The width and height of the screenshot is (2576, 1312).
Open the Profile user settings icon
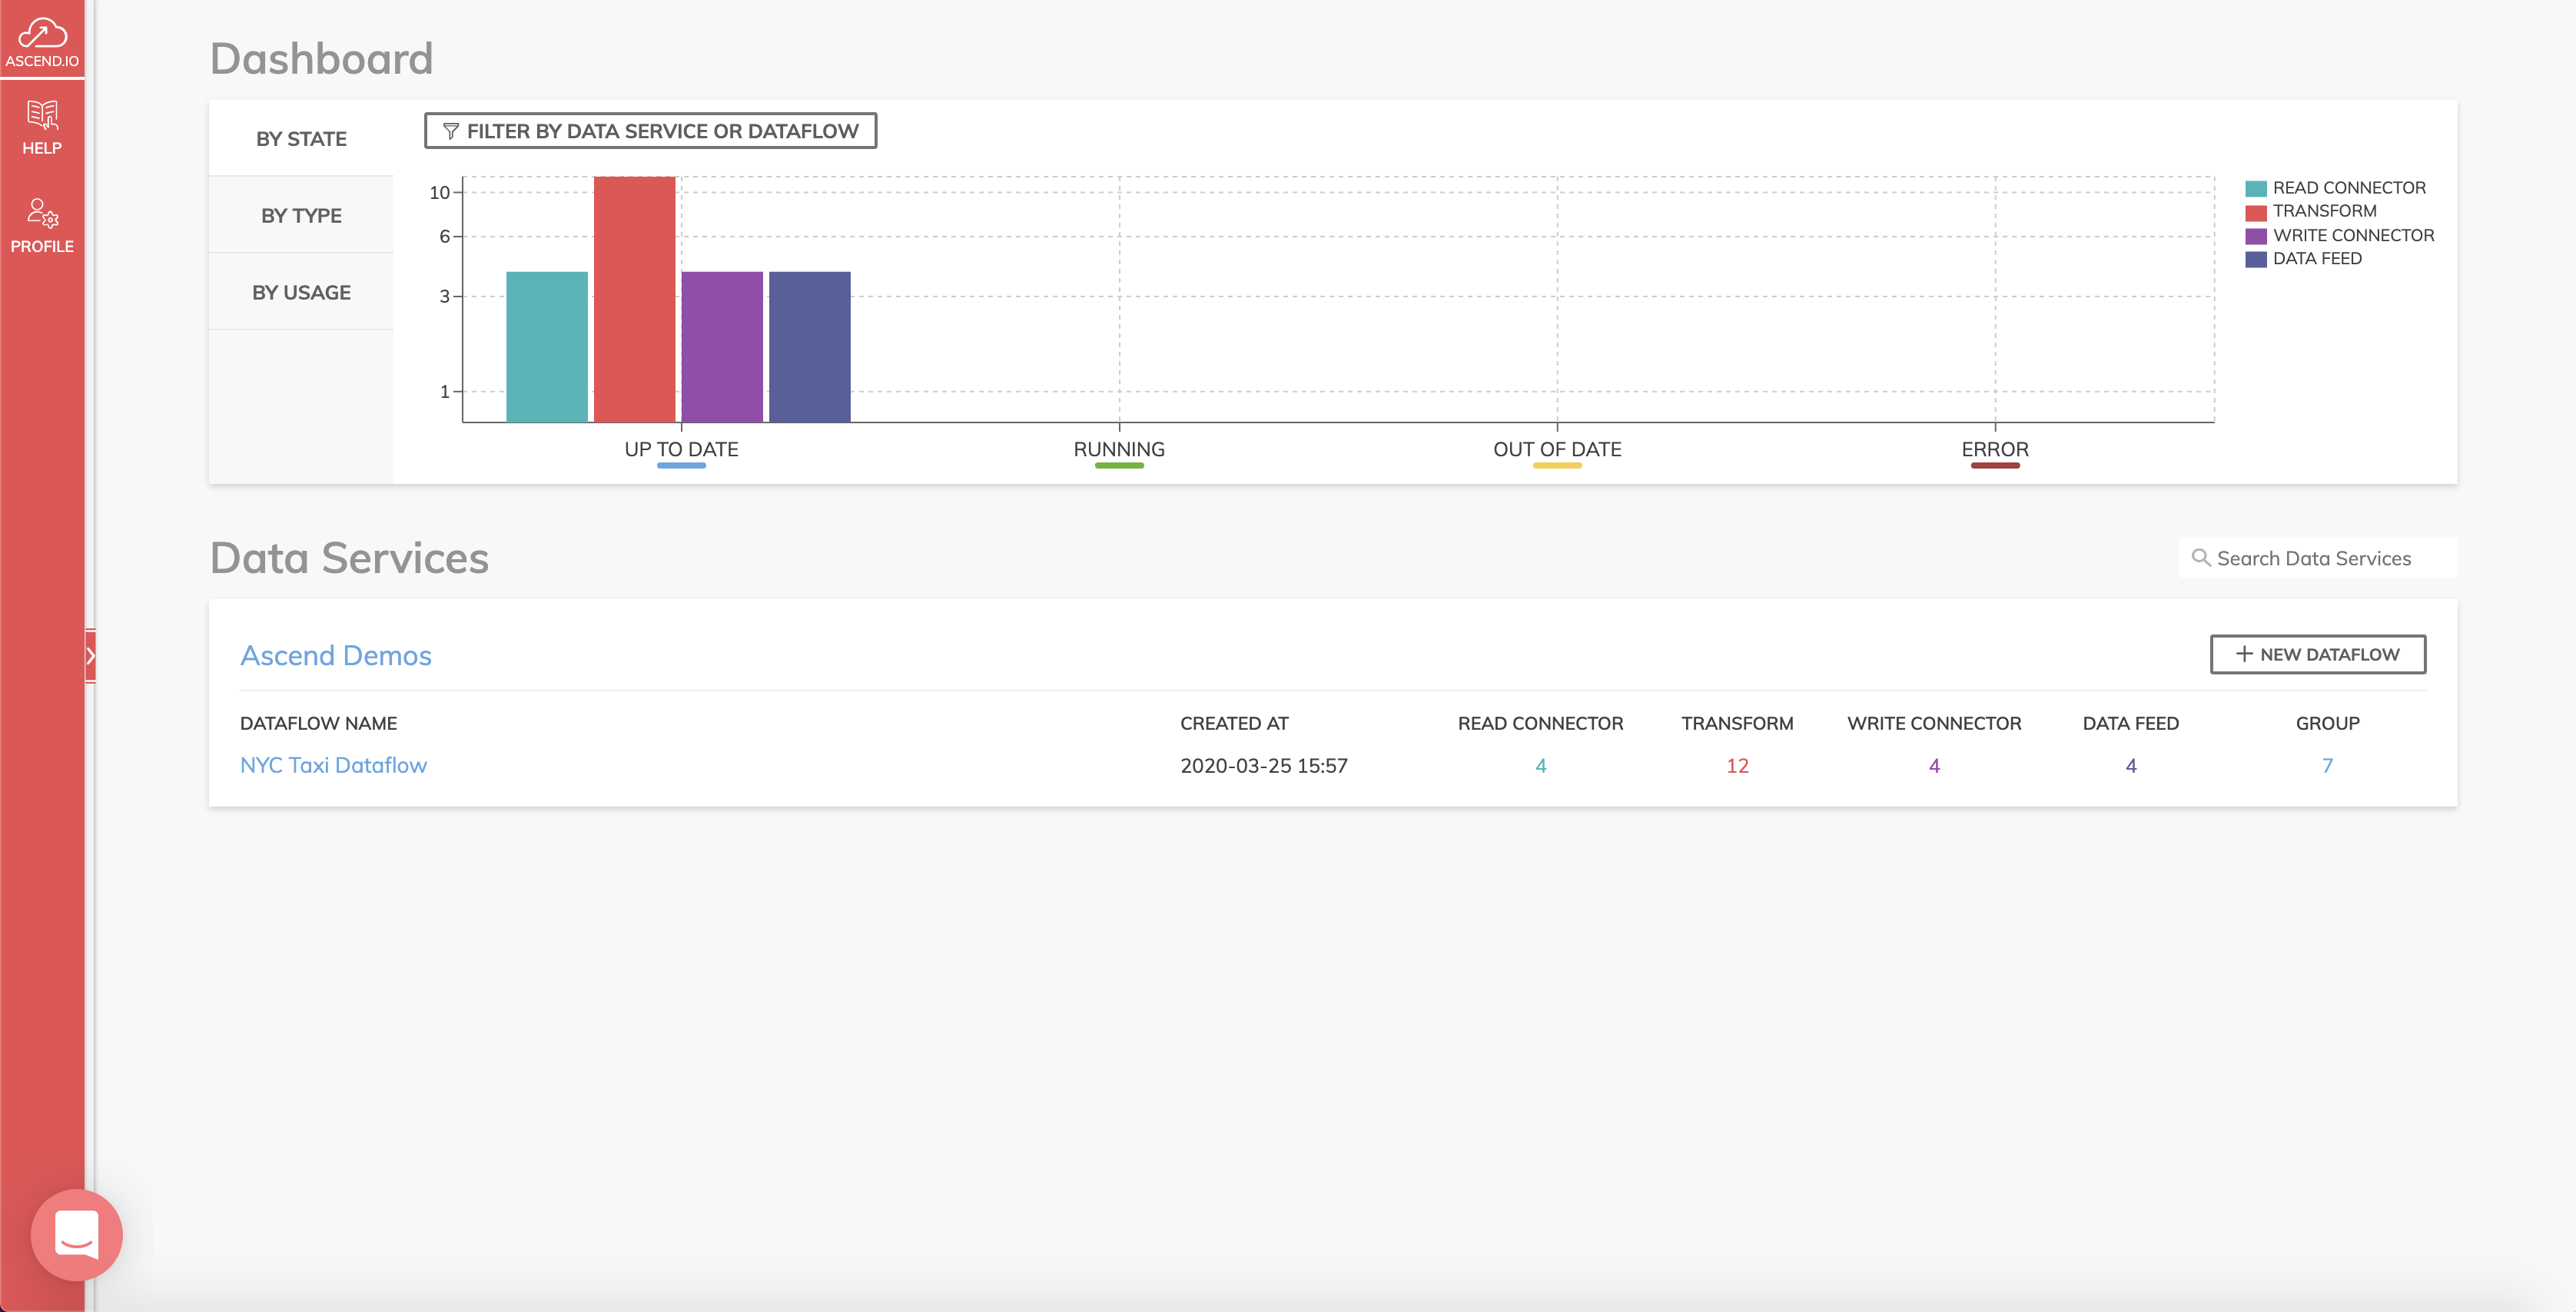(x=42, y=213)
